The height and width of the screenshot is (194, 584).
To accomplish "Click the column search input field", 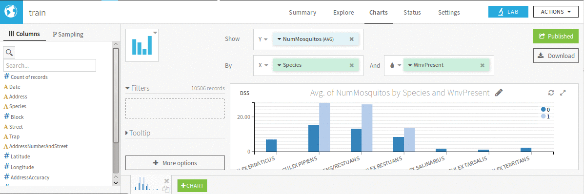I will (x=50, y=65).
